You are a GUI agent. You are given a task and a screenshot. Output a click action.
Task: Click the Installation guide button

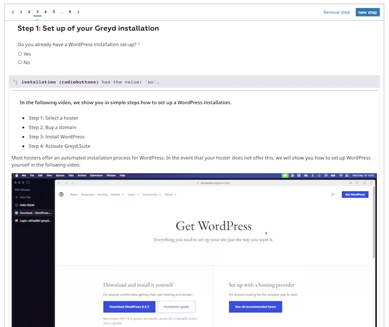(176, 307)
